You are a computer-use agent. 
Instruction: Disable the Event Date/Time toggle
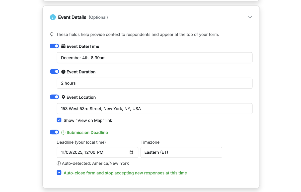pos(54,46)
